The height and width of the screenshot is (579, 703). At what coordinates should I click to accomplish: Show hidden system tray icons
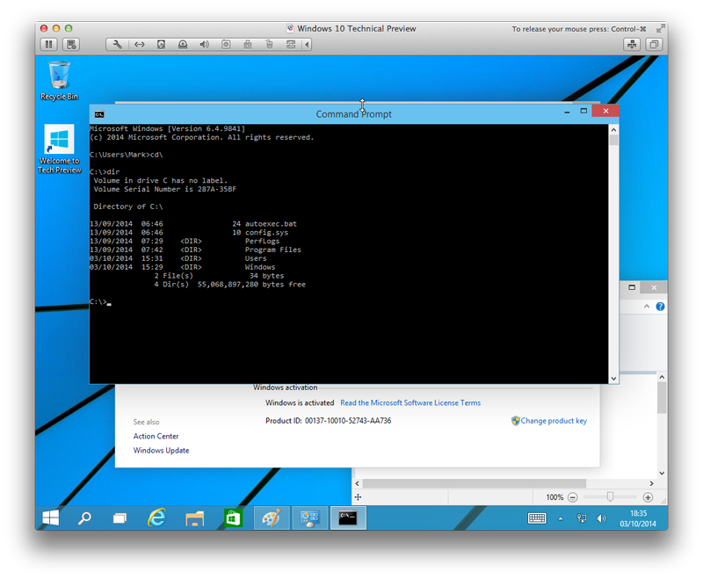(x=561, y=518)
